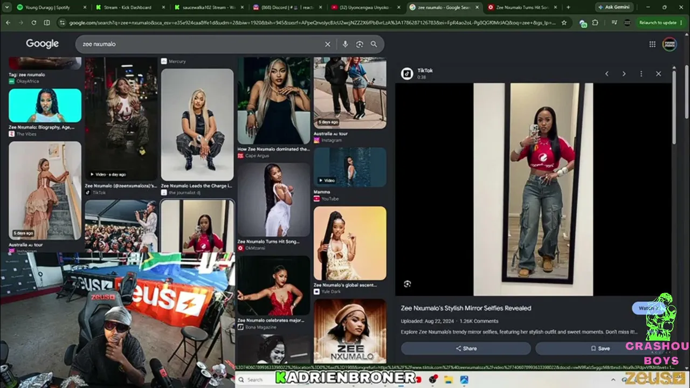Reload the page with the refresh icon
Screen dimensions: 690x388
pos(33,23)
